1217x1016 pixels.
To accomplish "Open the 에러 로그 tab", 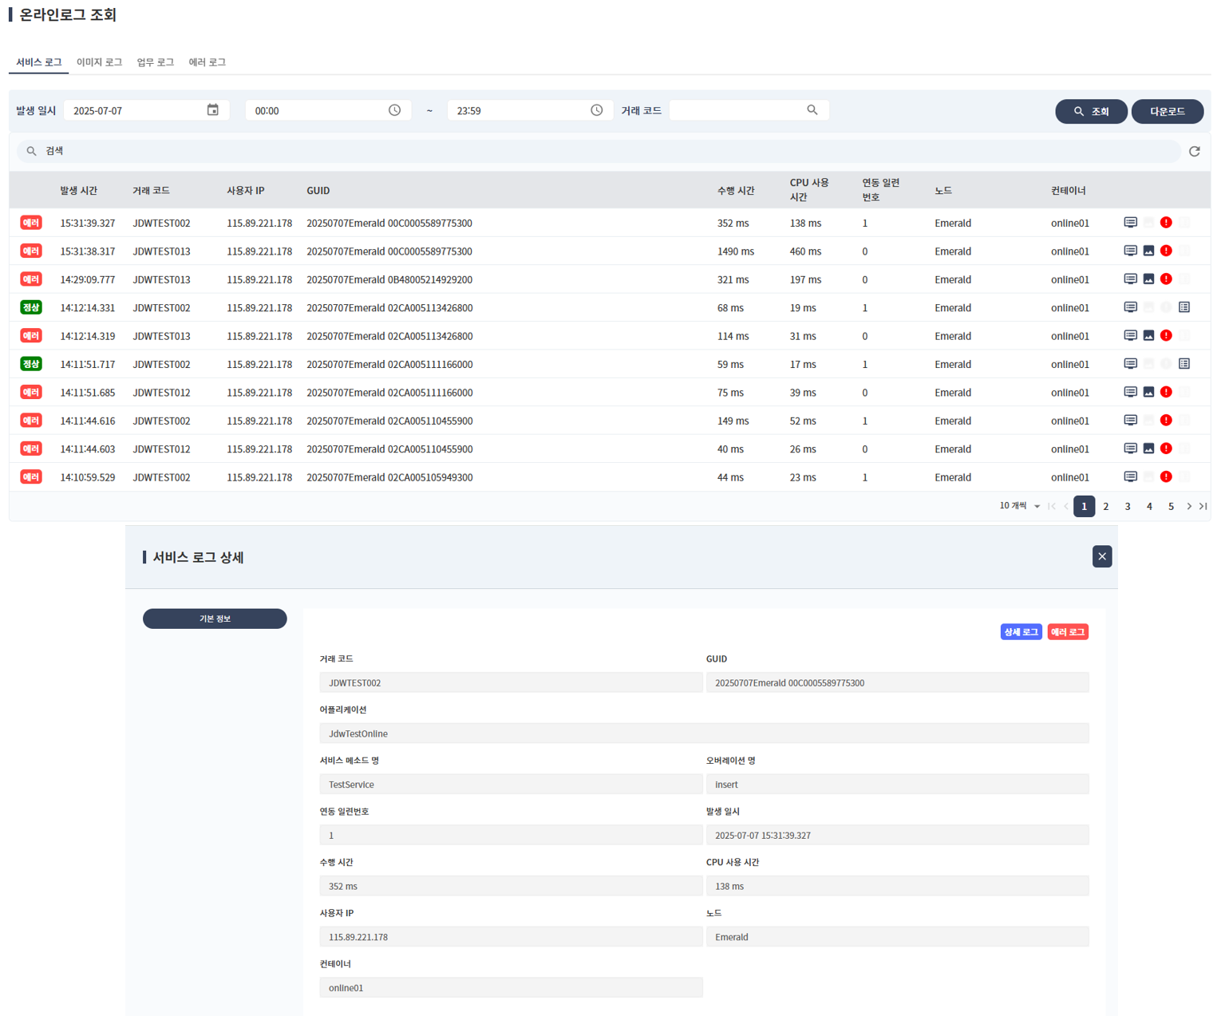I will click(207, 61).
